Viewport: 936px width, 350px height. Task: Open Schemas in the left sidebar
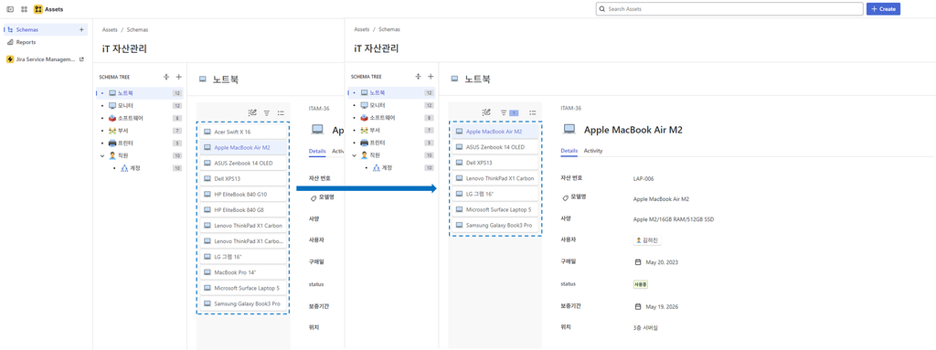46,29
